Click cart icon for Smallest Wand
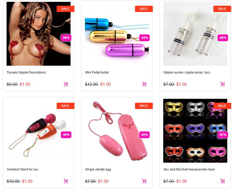 [x=66, y=181]
